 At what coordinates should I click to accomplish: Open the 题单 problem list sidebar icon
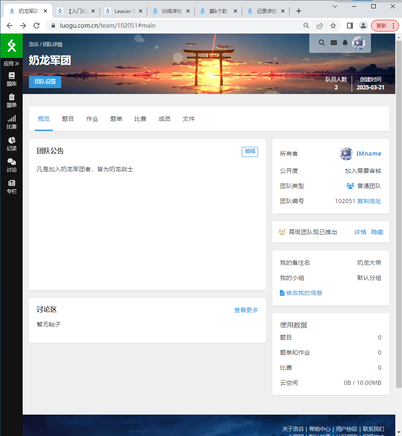11,100
